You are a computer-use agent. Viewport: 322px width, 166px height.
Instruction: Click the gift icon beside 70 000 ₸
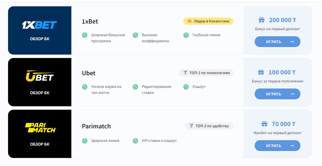point(264,124)
